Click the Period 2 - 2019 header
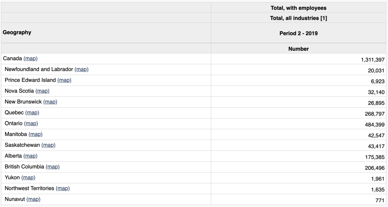388x207 pixels. pos(298,33)
